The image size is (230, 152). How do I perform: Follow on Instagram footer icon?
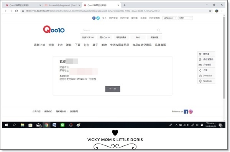(191, 112)
